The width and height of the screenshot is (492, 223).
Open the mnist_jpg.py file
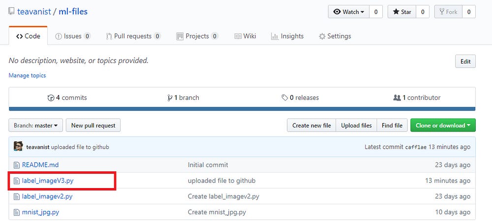pos(40,212)
